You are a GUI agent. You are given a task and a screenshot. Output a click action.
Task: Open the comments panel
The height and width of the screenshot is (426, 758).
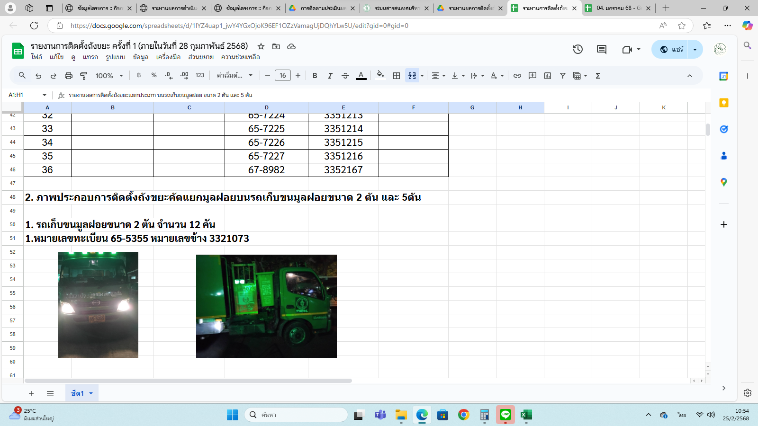[602, 49]
